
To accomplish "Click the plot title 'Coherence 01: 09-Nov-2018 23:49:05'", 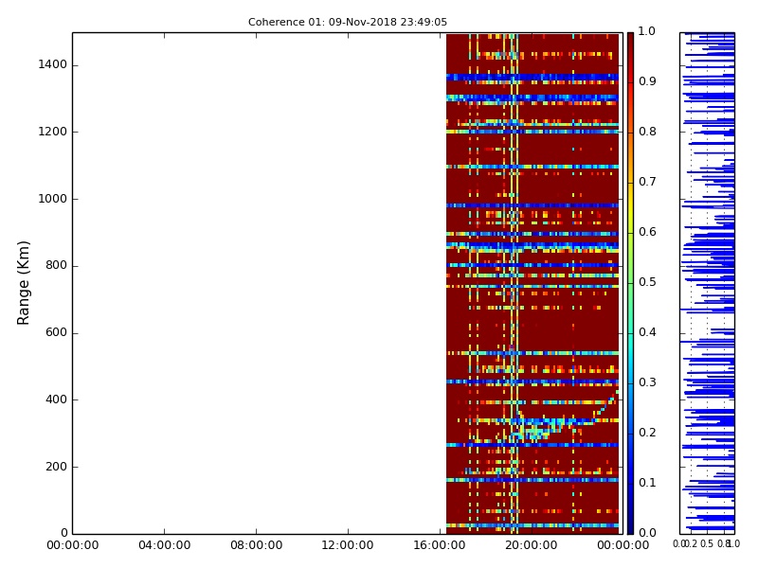I will 348,22.
